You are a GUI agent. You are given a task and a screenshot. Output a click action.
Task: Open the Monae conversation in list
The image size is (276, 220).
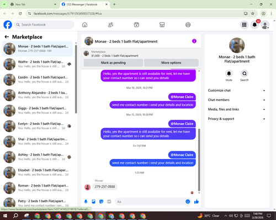pos(37,49)
